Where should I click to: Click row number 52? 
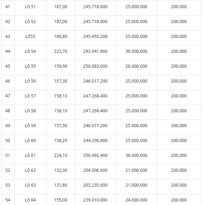[x=8, y=170]
